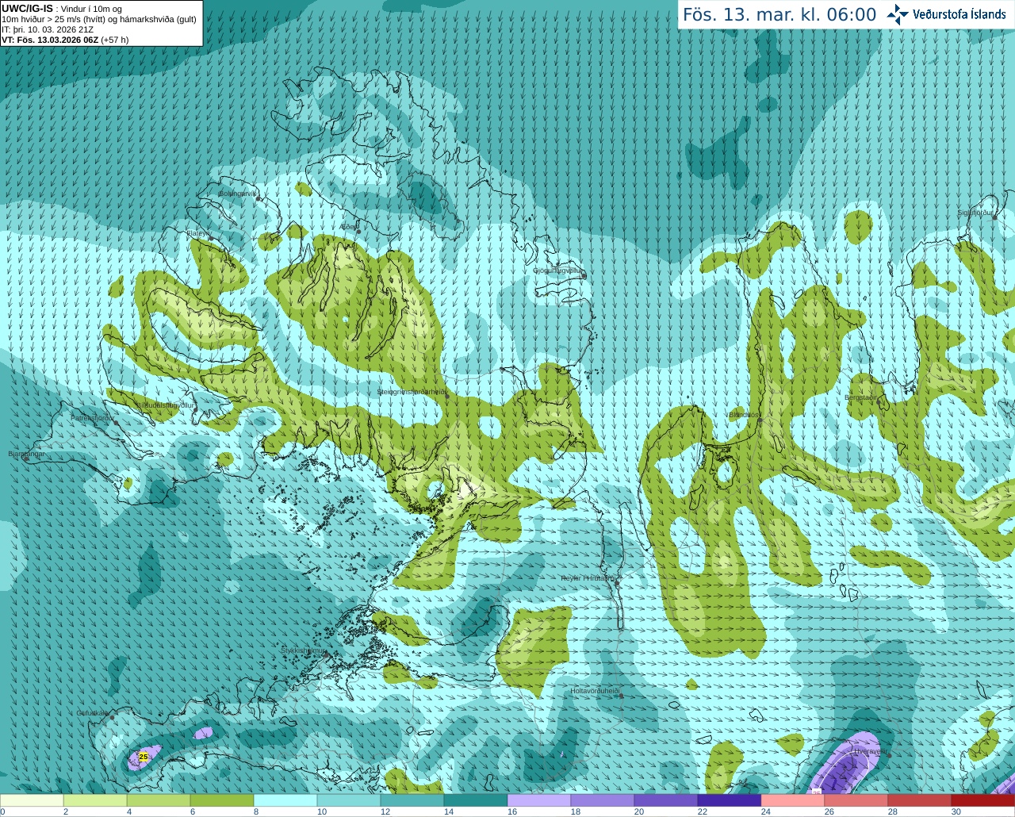Click the 12–14 m/s teal legend swatch
Viewport: 1015px width, 817px height.
point(412,800)
